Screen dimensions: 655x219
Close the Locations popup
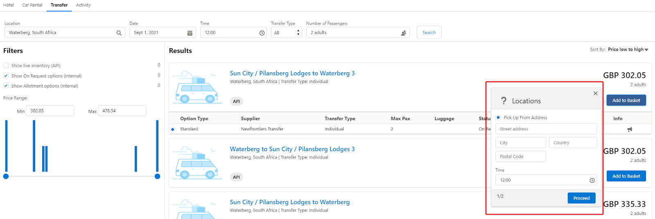[x=596, y=93]
